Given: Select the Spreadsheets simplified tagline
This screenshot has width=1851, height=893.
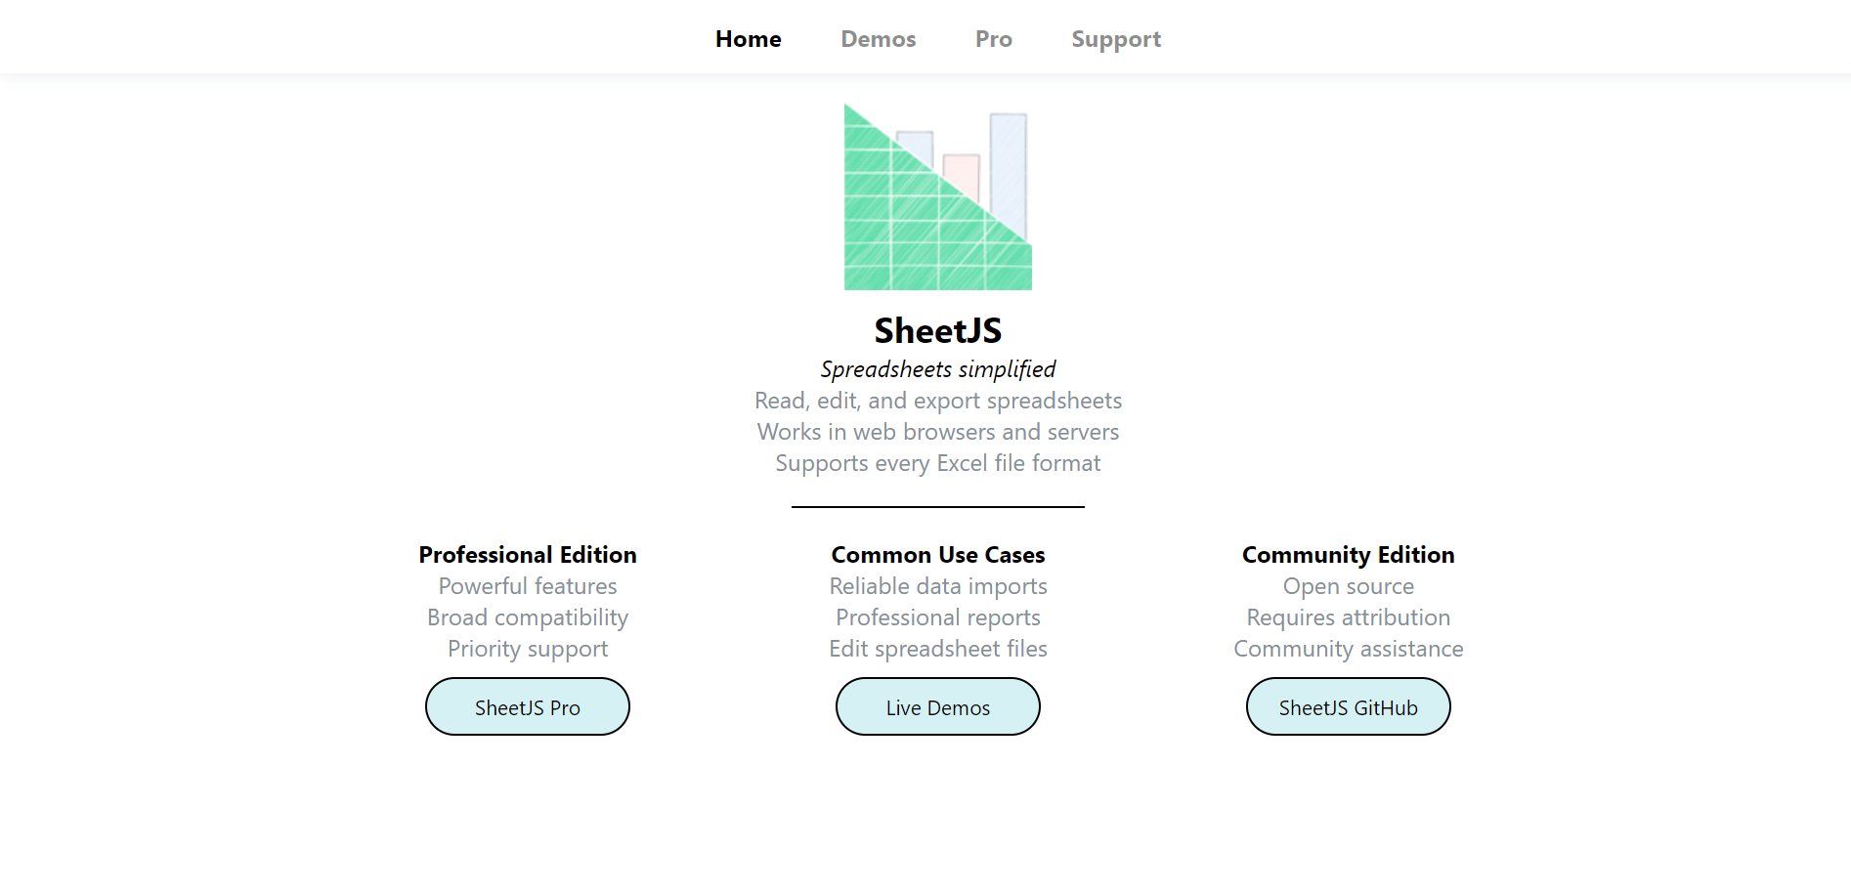Looking at the screenshot, I should [938, 369].
